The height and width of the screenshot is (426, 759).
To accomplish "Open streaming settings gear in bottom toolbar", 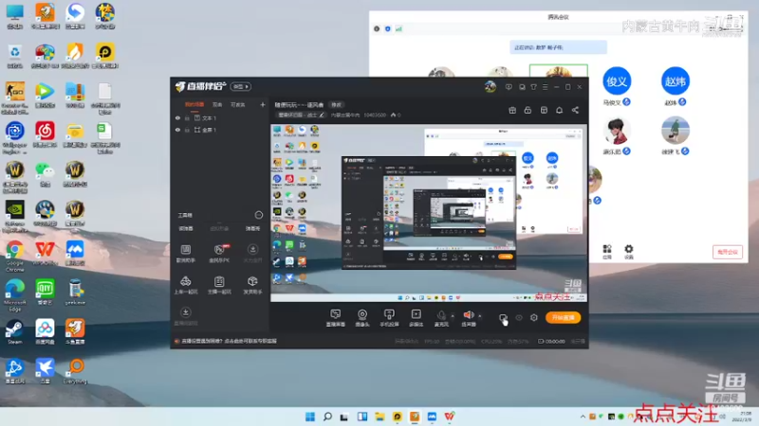I will [534, 318].
